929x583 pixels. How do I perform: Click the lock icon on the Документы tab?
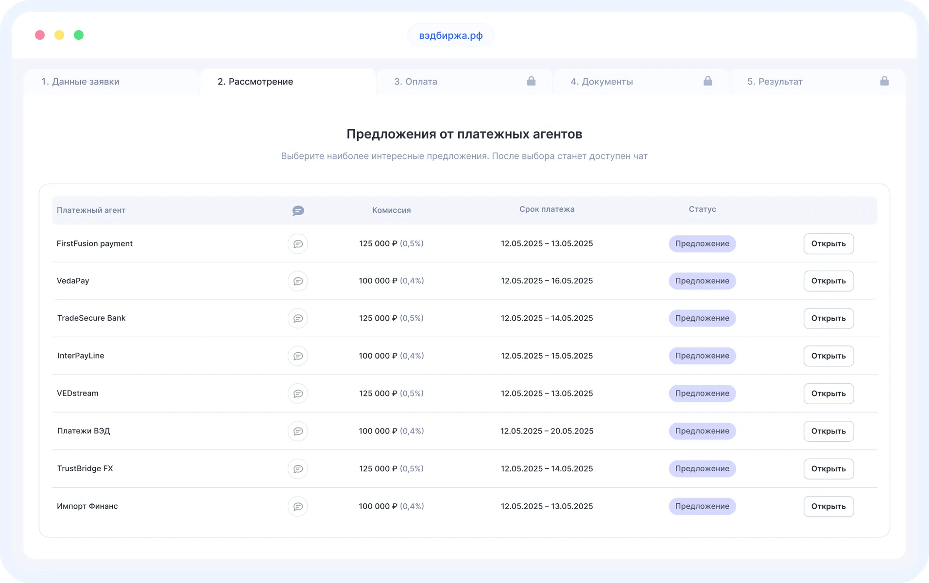pos(708,81)
